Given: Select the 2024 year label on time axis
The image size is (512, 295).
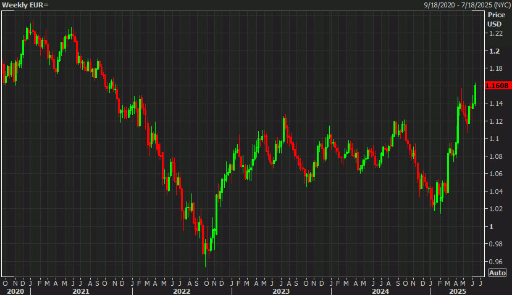Looking at the screenshot, I should tap(380, 291).
